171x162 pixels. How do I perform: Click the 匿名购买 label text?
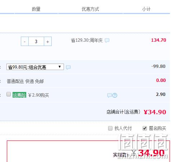tap(157, 128)
